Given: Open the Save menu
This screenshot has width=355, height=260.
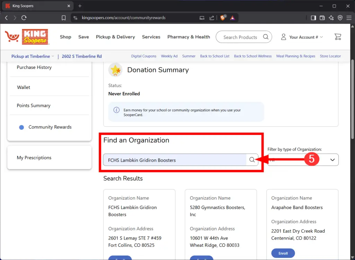Looking at the screenshot, I should click(x=84, y=37).
